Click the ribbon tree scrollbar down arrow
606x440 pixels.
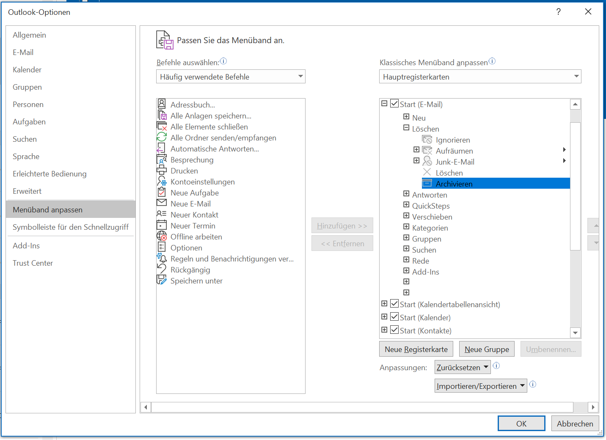pyautogui.click(x=575, y=333)
